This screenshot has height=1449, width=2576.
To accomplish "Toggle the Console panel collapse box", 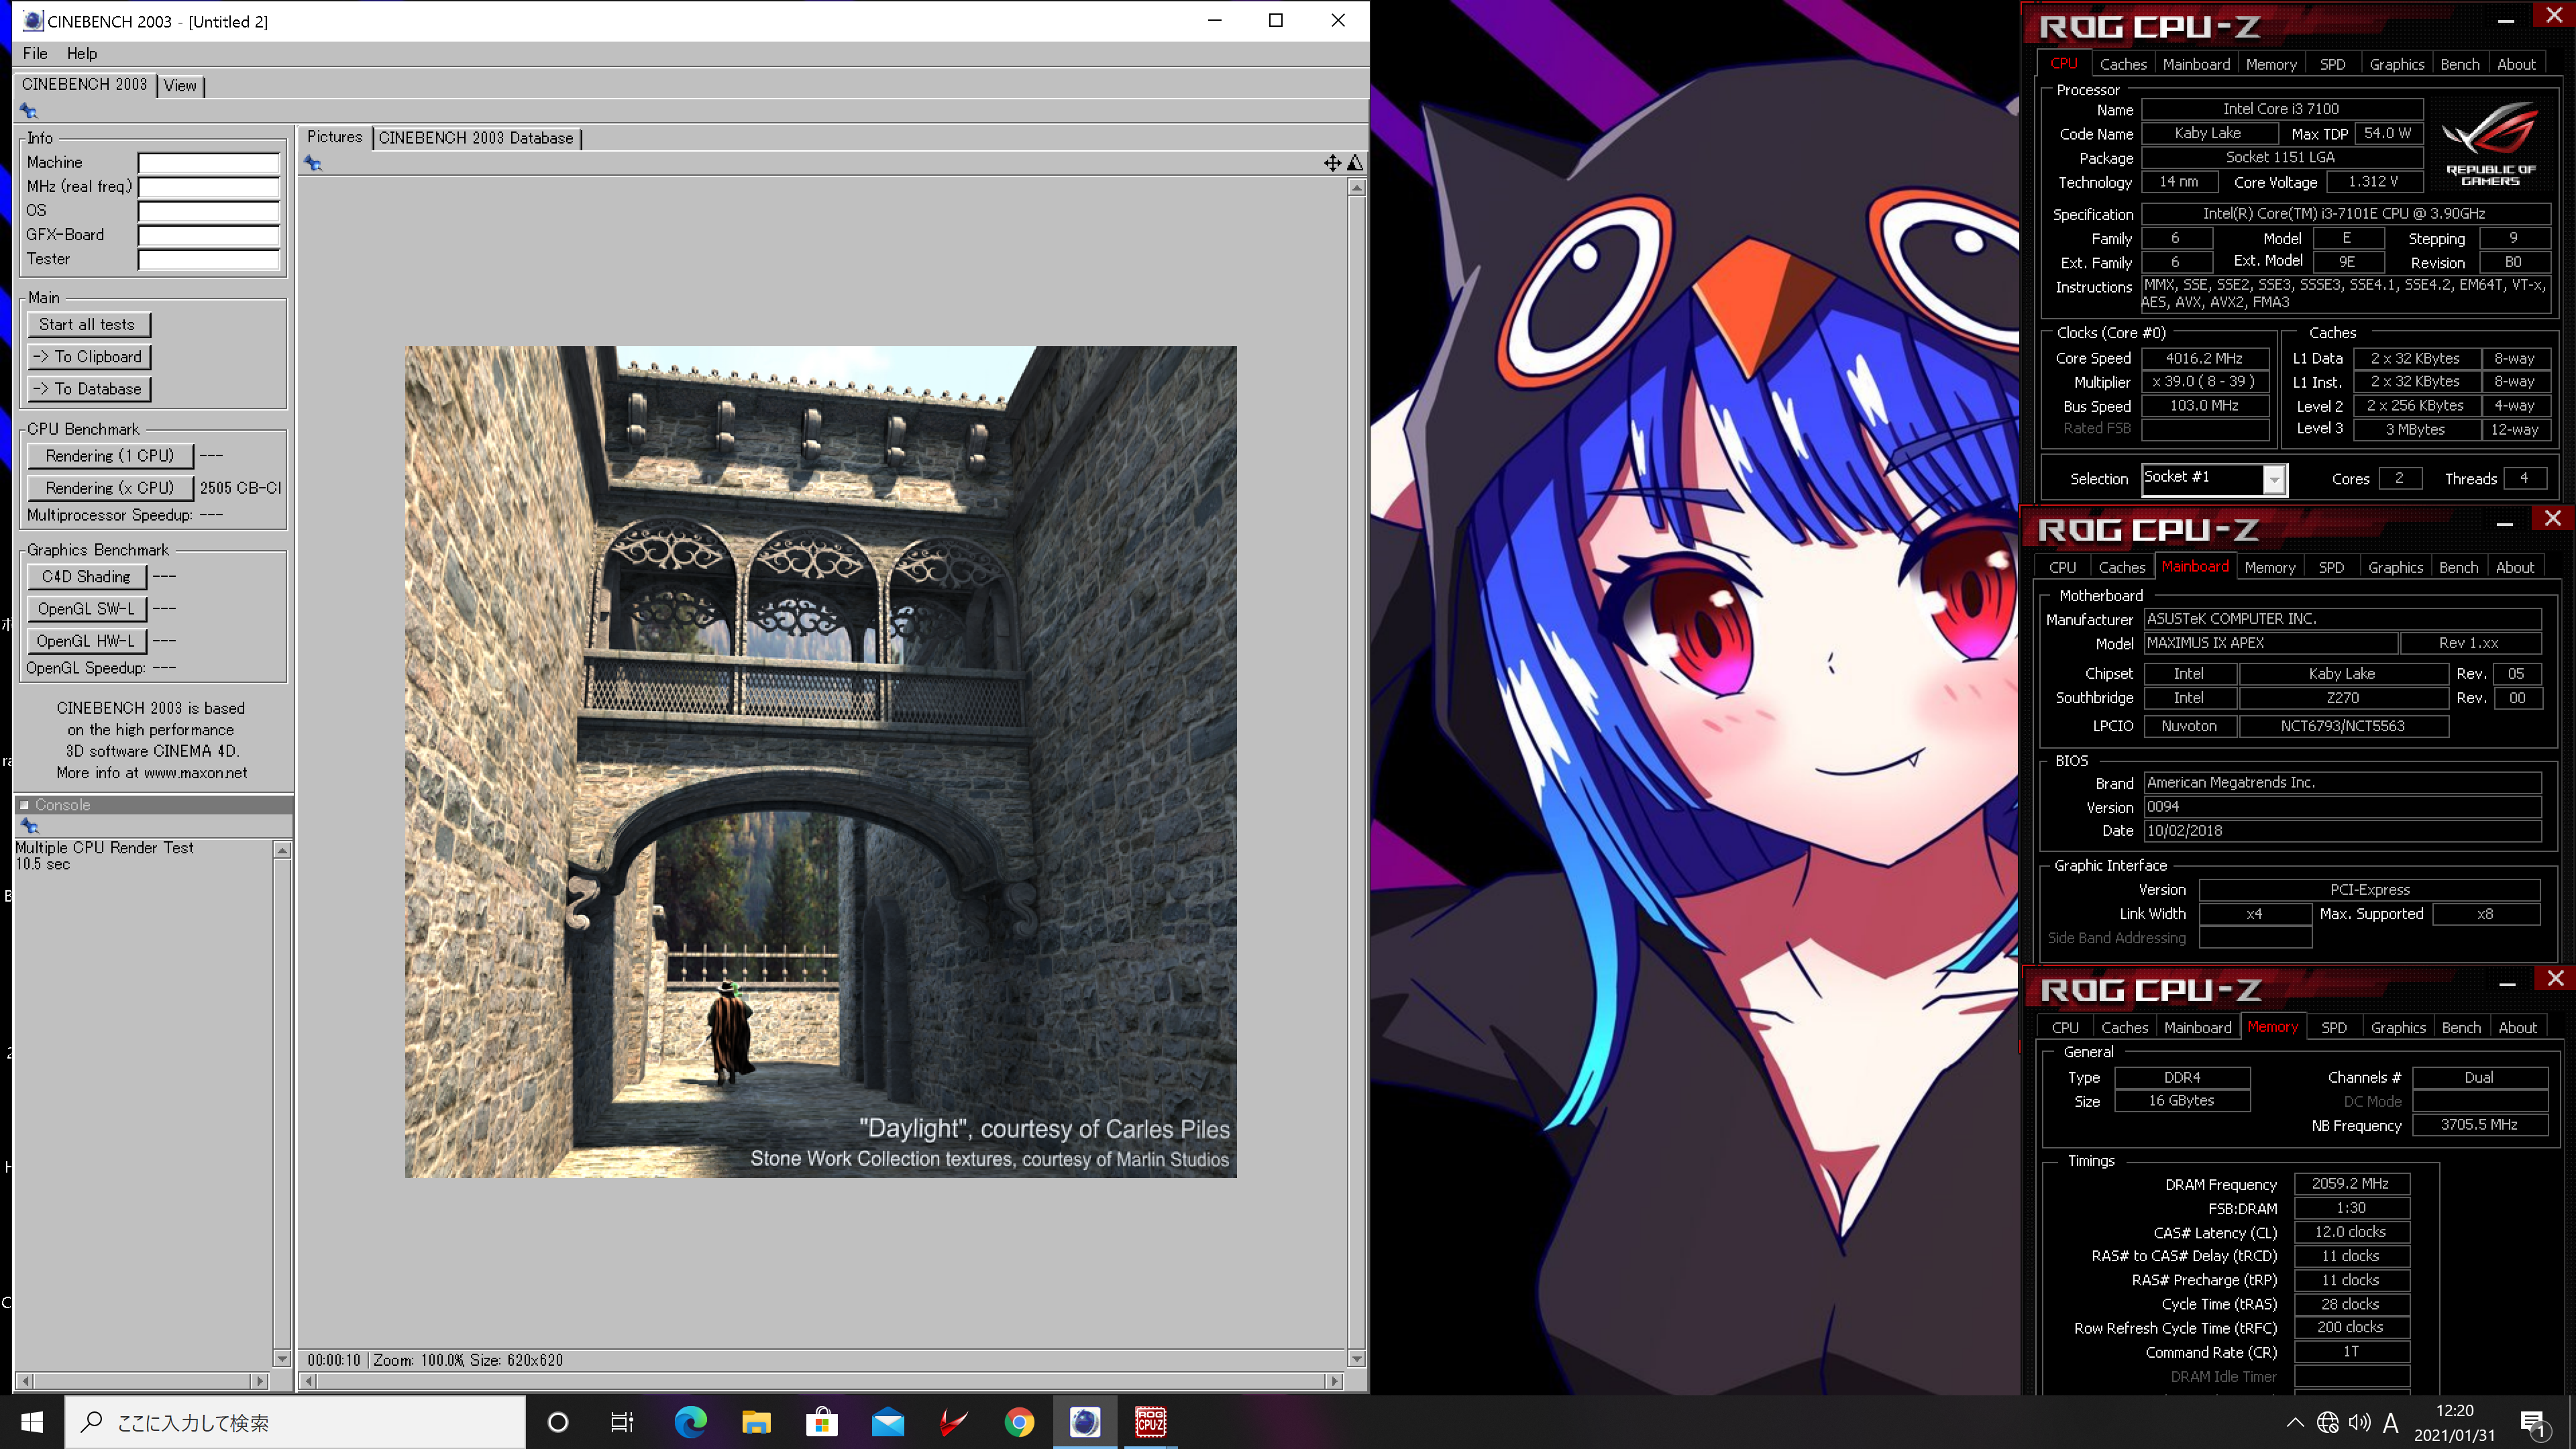I will (x=24, y=804).
